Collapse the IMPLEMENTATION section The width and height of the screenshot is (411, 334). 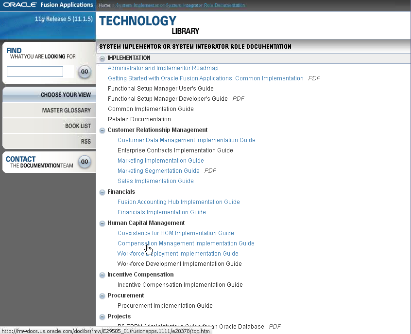point(102,58)
